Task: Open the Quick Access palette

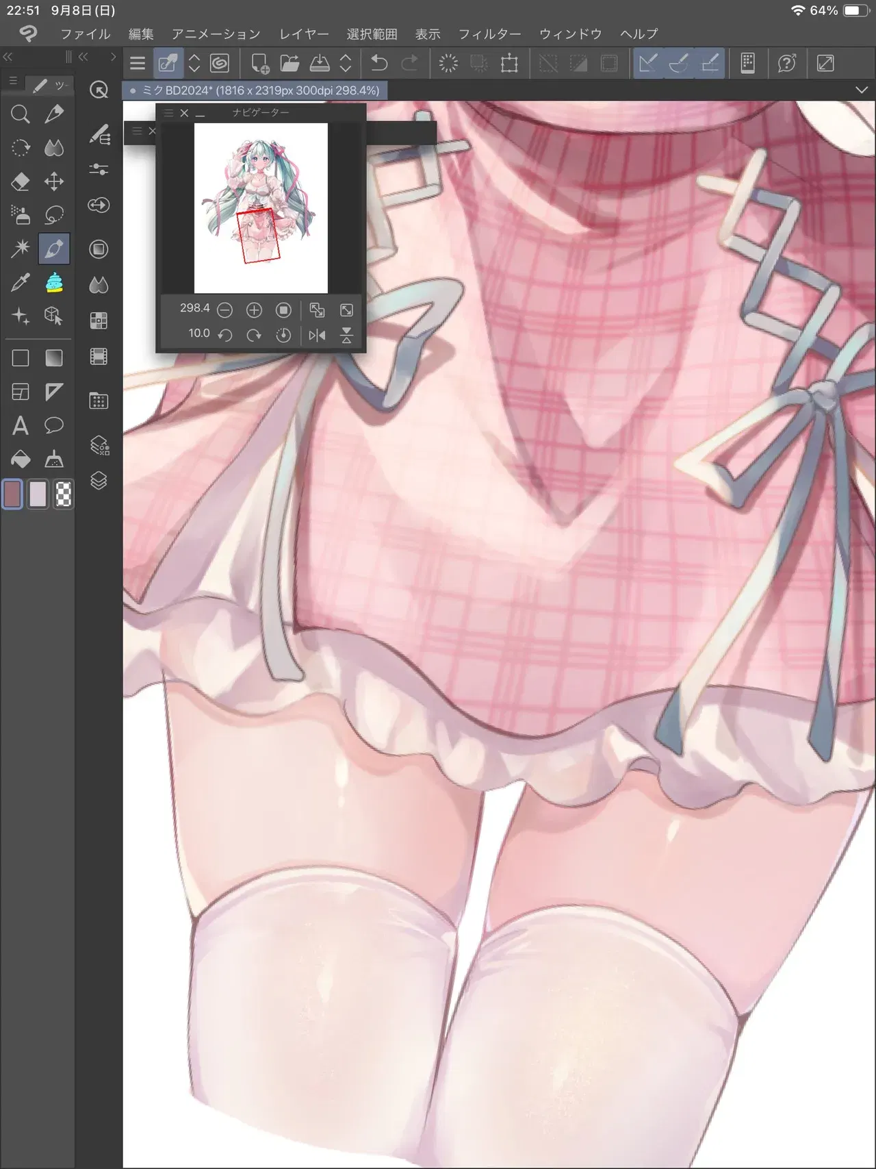Action: [x=99, y=90]
